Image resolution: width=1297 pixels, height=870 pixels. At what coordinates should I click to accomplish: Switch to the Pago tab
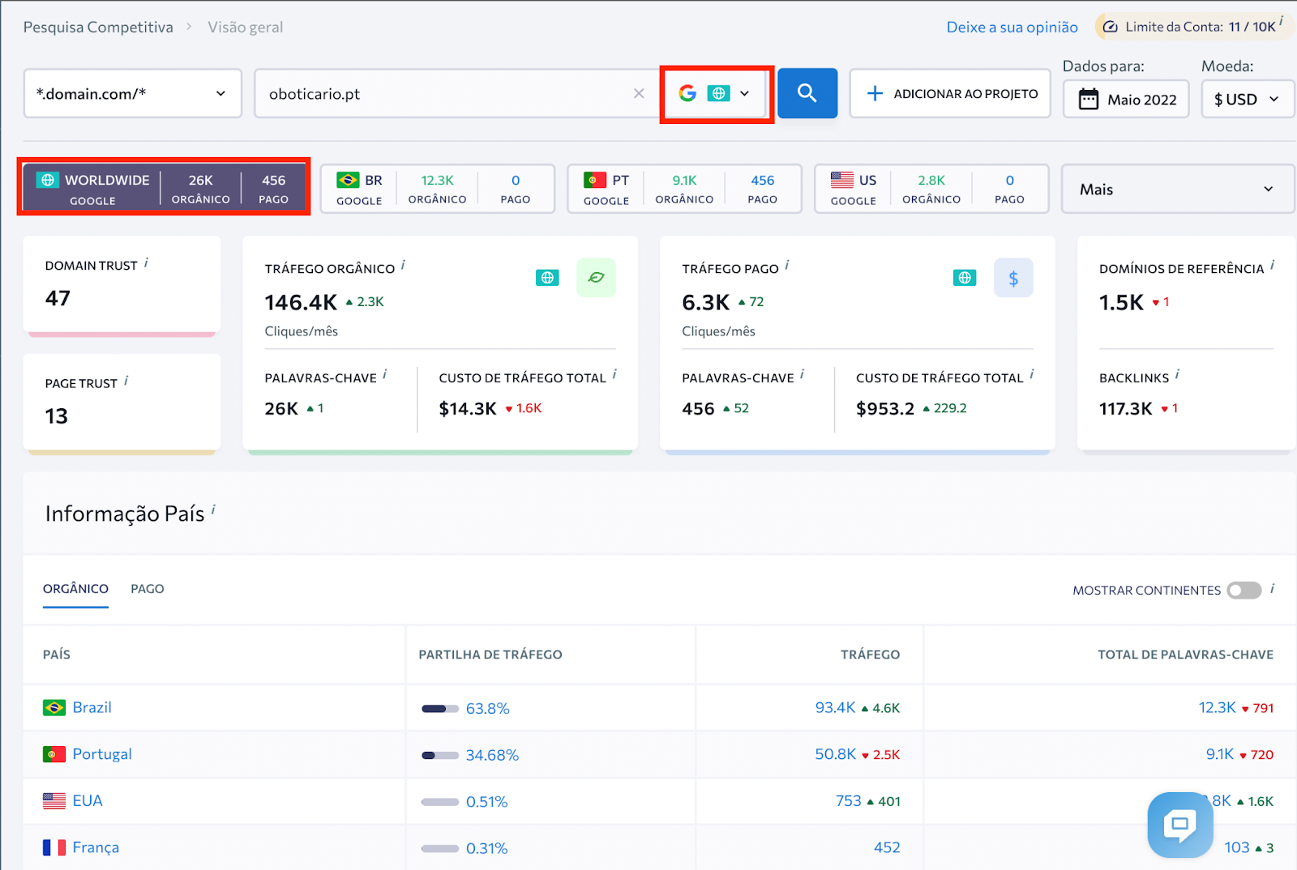[148, 589]
